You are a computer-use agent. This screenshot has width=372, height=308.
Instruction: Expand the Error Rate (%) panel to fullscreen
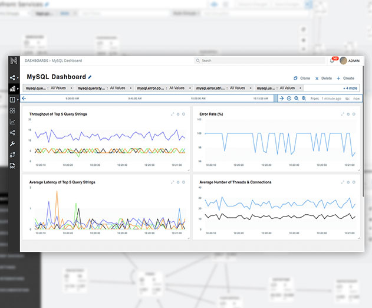tap(343, 114)
